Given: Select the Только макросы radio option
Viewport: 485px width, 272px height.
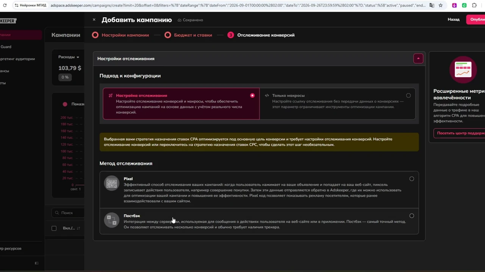Looking at the screenshot, I should click(408, 96).
